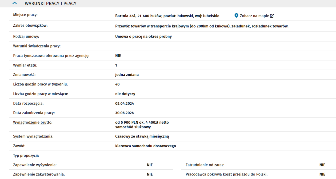Click the WARUNKI PRACY I PŁACY header title
Image resolution: width=336 pixels, height=179 pixels.
click(50, 4)
